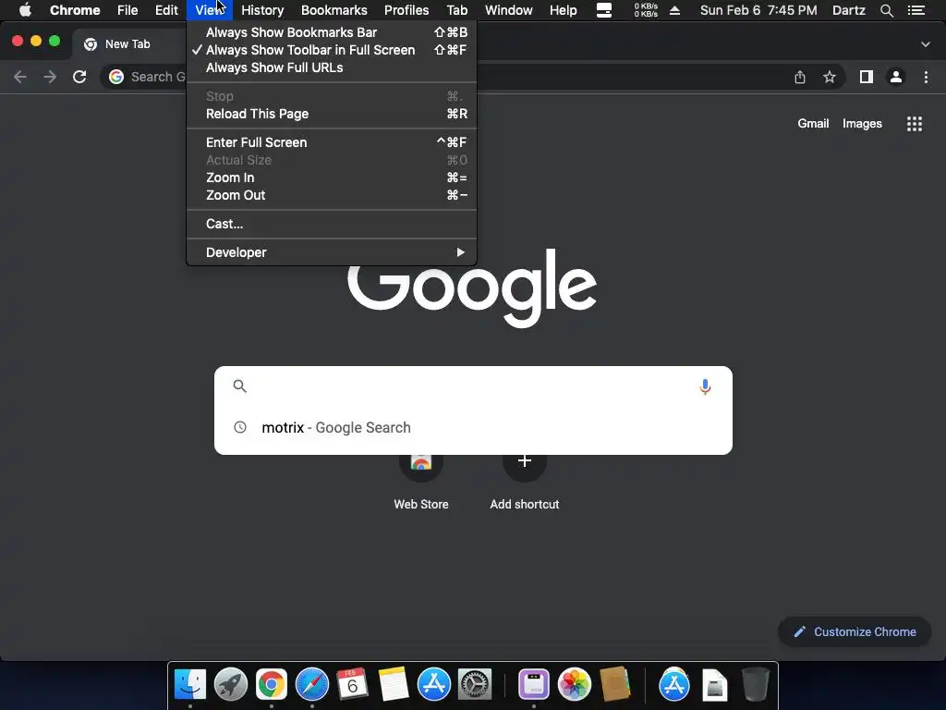The image size is (946, 710).
Task: Uncheck Always Show Toolbar in Full Screen
Action: 332,50
